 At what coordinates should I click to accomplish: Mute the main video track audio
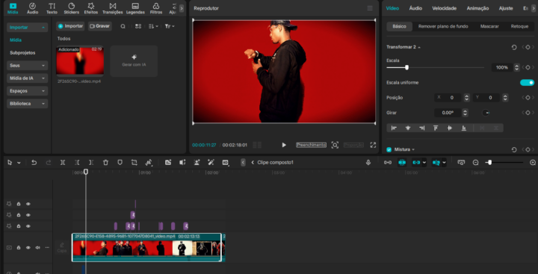coord(38,248)
